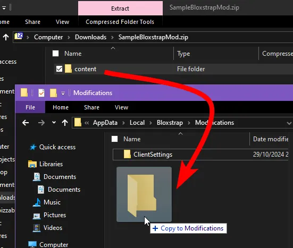Open Libraries in sidebar
Image resolution: width=293 pixels, height=248 pixels.
[51, 164]
